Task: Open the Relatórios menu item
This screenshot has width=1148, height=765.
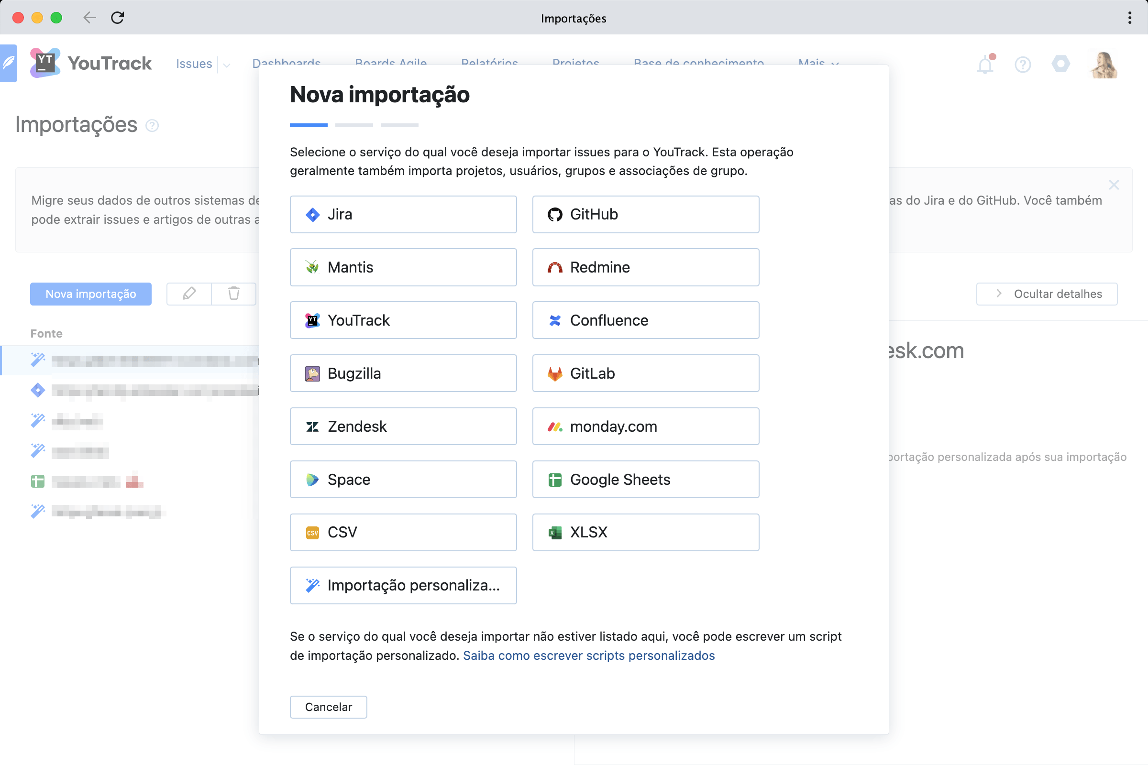Action: [x=489, y=64]
